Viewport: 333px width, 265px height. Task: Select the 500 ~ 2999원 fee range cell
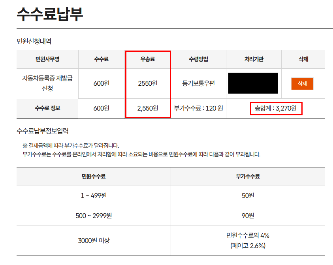pos(93,216)
